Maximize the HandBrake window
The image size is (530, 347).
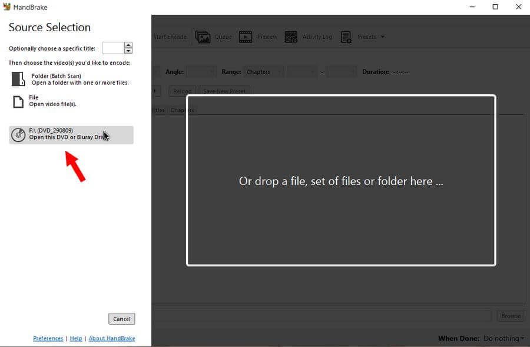tap(495, 6)
